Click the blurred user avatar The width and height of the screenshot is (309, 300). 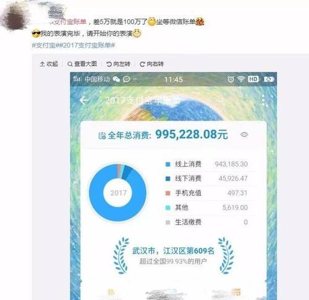pyautogui.click(x=15, y=17)
